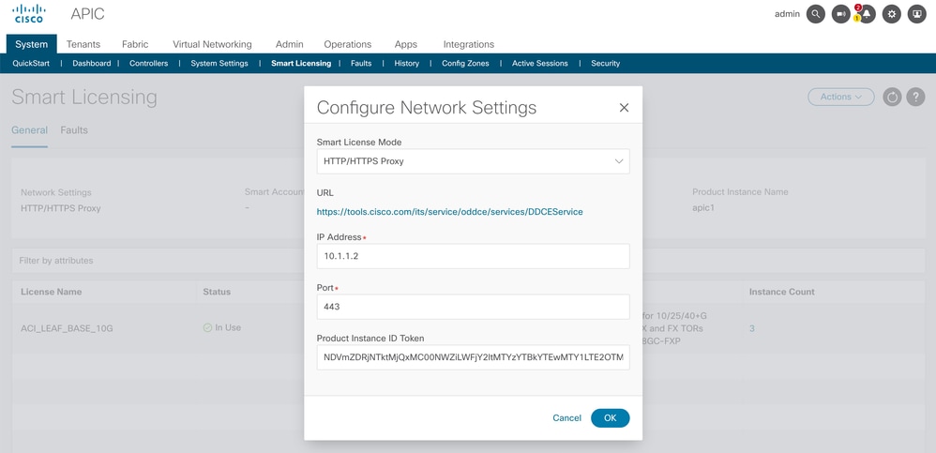Click the megaphone announcements icon

[x=840, y=14]
